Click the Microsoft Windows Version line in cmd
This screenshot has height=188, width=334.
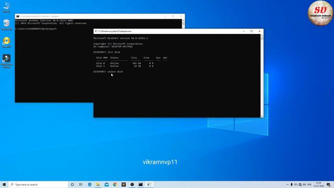(44, 20)
